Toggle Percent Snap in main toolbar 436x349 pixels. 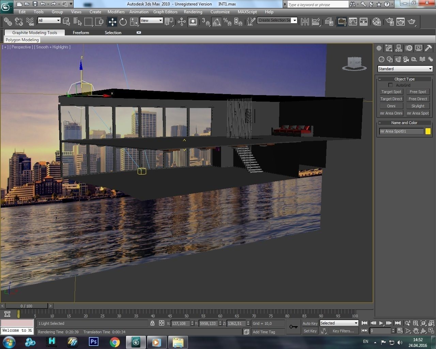[x=227, y=22]
